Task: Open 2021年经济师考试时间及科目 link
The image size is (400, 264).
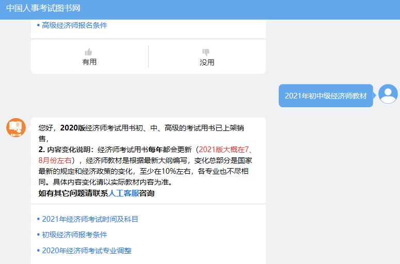Action: (x=90, y=219)
